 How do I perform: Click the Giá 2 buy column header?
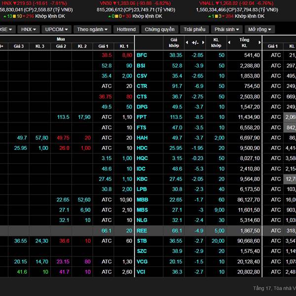click(61, 46)
